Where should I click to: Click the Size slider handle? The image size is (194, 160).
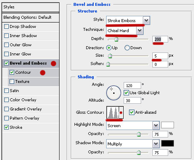tap(110, 56)
